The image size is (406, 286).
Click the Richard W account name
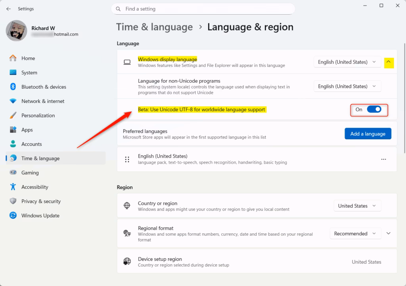(x=43, y=28)
